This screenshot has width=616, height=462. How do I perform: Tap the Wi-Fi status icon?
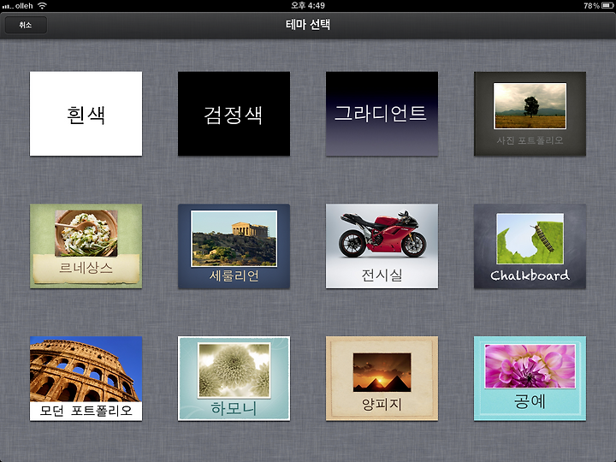(x=42, y=5)
